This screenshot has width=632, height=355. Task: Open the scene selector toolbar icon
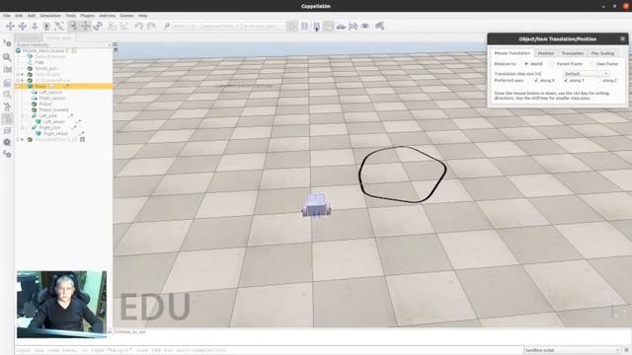pos(379,27)
